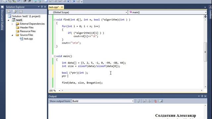
Task: Click the Output pane scroll up arrow
Action: coord(205,105)
